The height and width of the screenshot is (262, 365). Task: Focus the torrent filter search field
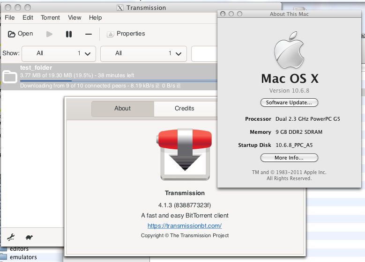(204, 54)
